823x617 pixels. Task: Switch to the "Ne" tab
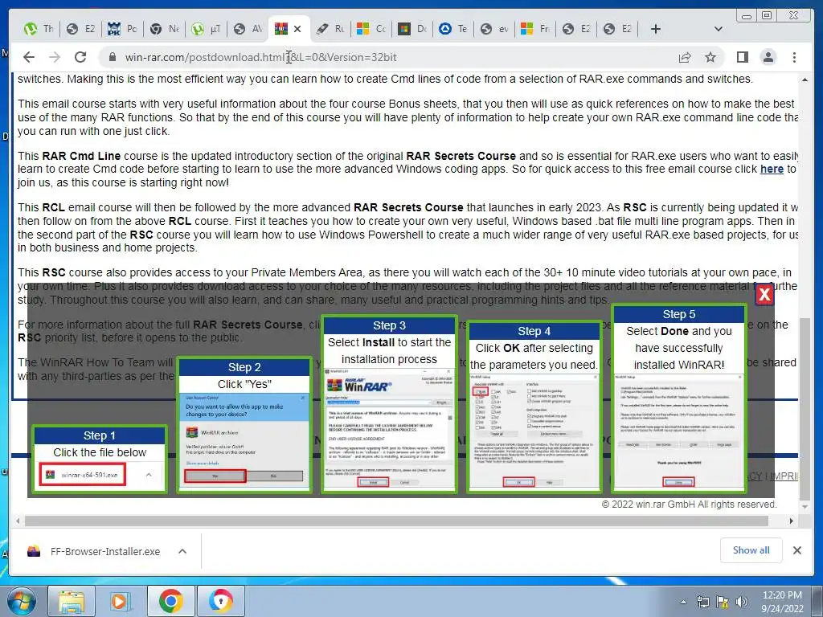tap(164, 29)
